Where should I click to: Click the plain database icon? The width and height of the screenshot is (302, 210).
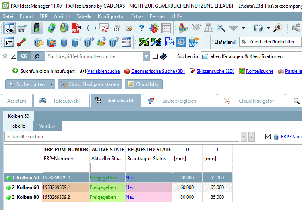tap(64, 42)
